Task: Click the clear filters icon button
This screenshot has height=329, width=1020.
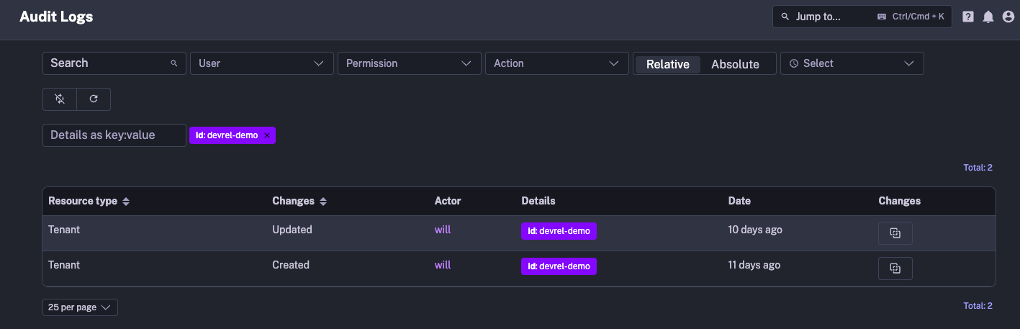Action: click(60, 99)
